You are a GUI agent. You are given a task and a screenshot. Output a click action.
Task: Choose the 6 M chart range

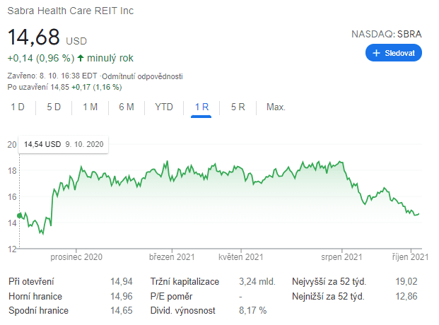pos(127,107)
